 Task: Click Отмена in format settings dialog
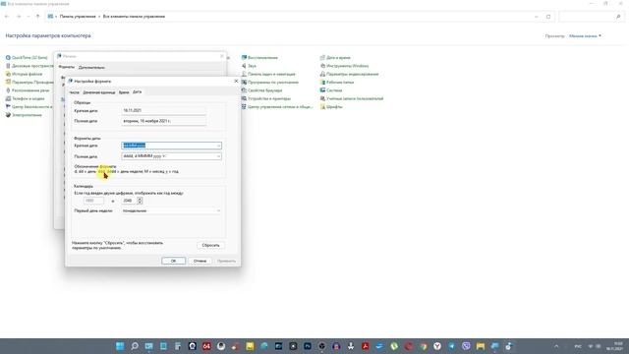[x=200, y=261]
